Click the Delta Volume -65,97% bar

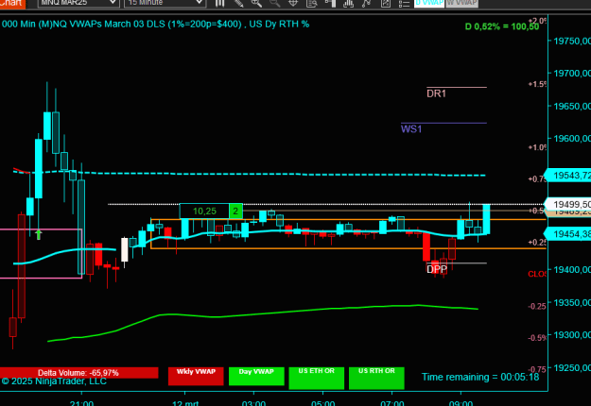pos(78,373)
